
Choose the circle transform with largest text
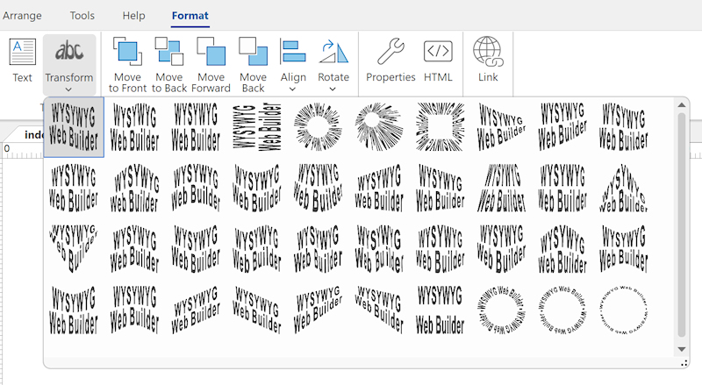click(x=501, y=310)
